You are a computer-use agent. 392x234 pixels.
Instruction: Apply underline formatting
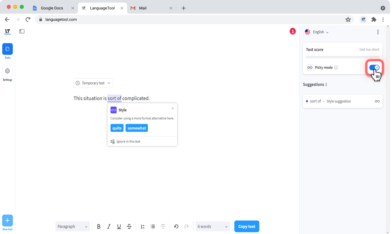(x=119, y=227)
